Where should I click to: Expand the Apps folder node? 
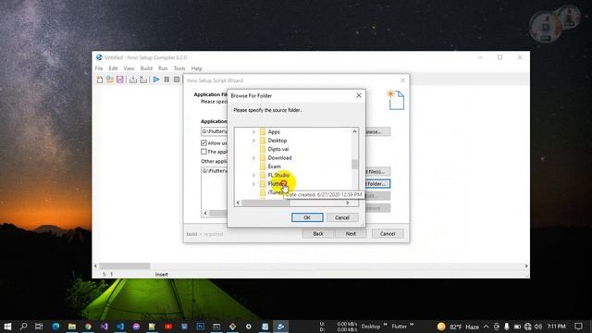click(253, 131)
